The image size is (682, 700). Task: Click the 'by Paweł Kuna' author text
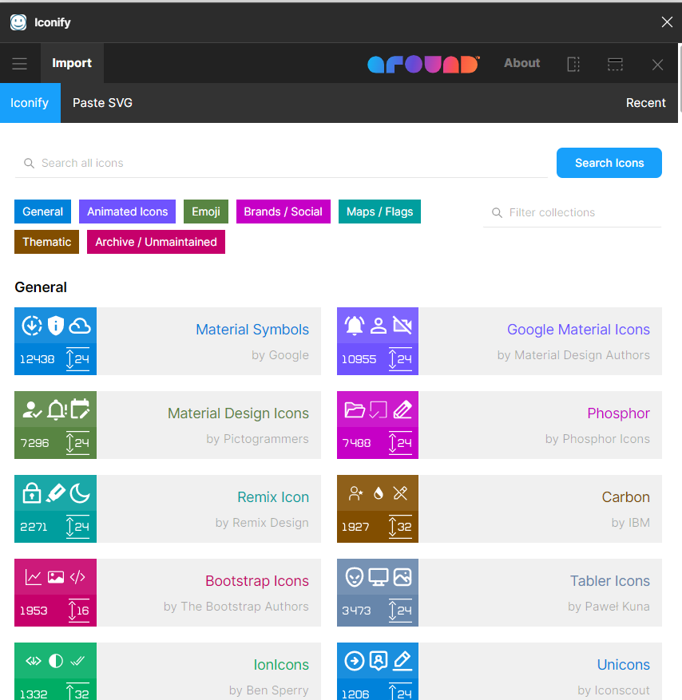(x=609, y=607)
